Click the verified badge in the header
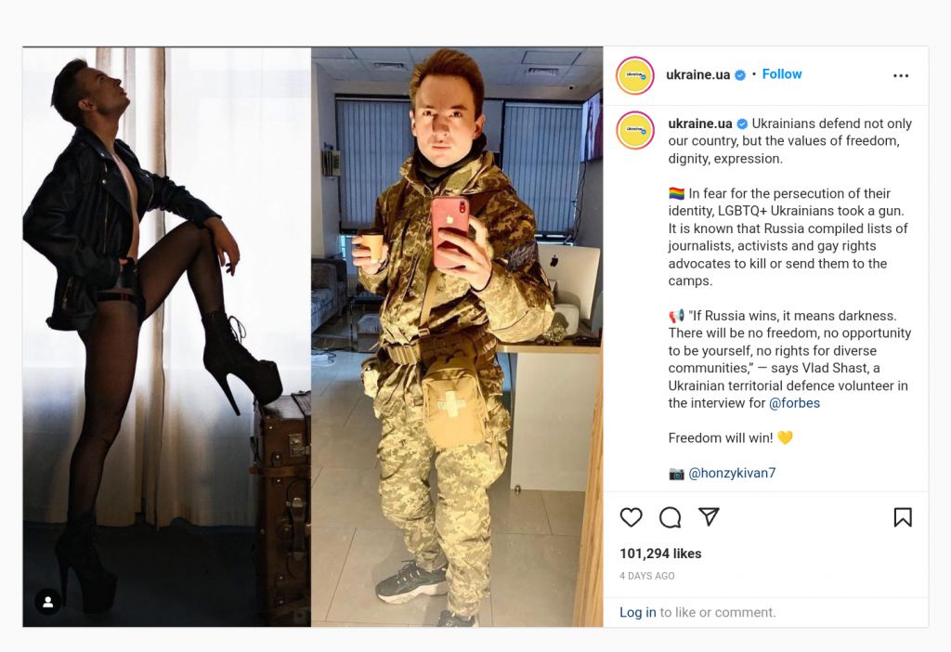 point(740,75)
